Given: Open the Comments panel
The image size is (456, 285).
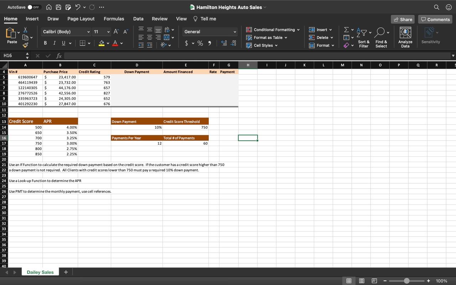Looking at the screenshot, I should coord(435,19).
